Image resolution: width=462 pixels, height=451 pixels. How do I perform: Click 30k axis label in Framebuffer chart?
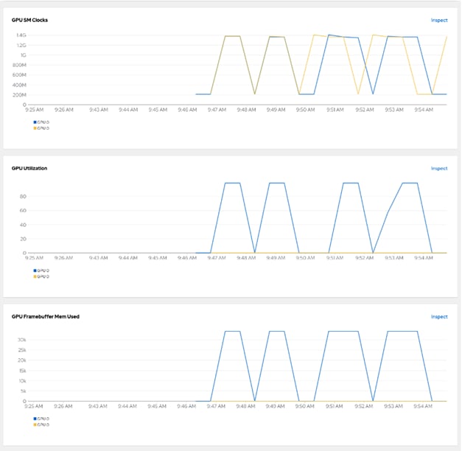[22, 340]
